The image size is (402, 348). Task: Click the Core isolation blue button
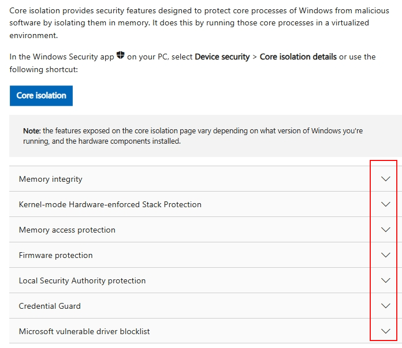[41, 96]
